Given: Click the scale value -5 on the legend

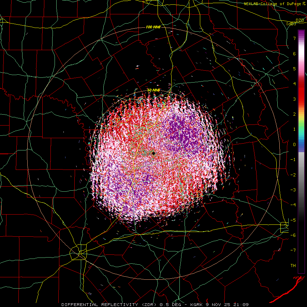Looking at the screenshot, I should click(x=293, y=220).
